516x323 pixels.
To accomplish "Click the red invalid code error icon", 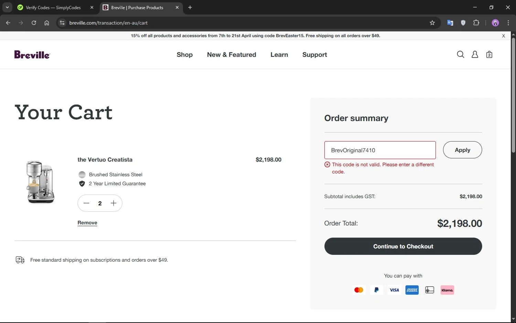I will click(327, 165).
